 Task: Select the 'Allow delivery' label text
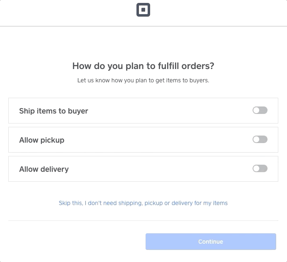pyautogui.click(x=44, y=169)
